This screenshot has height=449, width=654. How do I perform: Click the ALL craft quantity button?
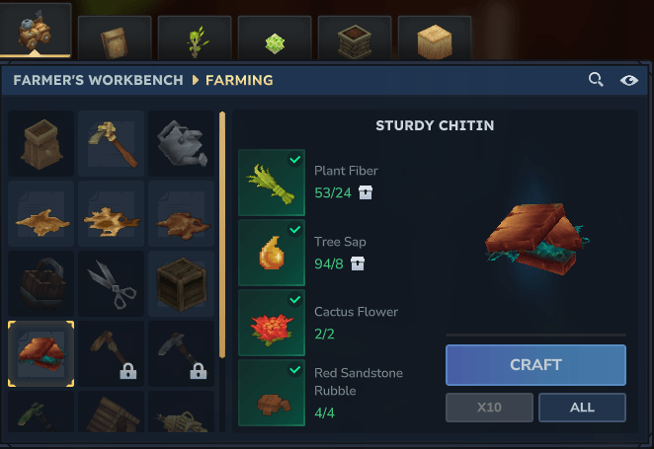582,408
